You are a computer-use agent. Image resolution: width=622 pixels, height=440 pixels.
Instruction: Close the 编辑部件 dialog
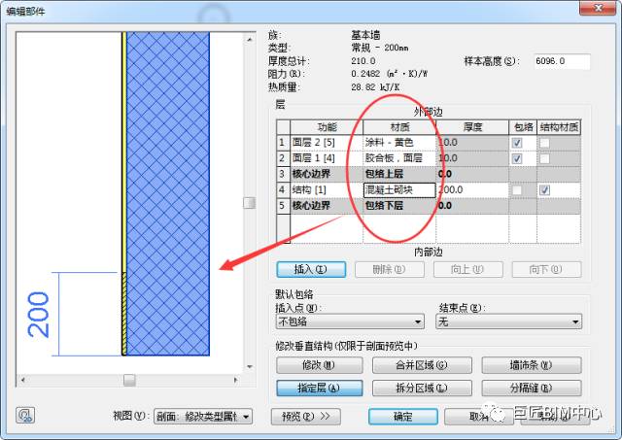point(599,8)
